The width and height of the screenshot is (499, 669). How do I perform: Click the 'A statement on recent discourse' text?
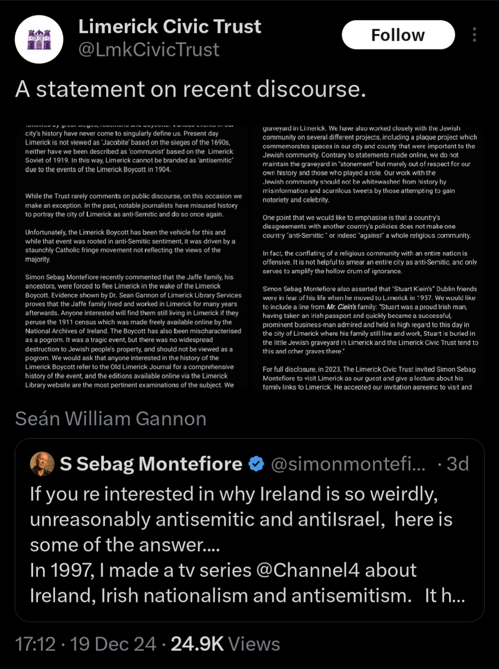click(x=191, y=89)
